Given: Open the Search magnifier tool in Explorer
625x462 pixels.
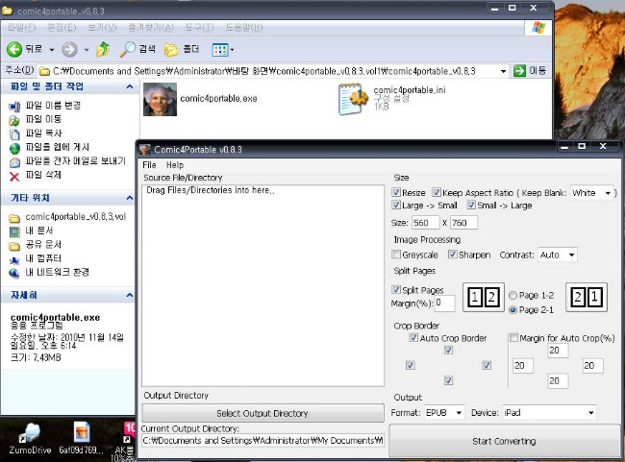Looking at the screenshot, I should (x=128, y=49).
